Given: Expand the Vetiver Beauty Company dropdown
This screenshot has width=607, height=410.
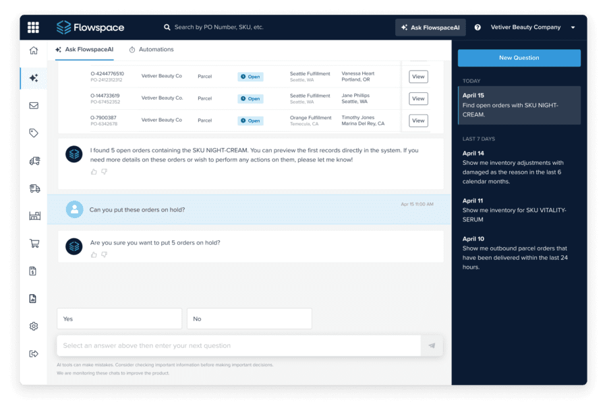Looking at the screenshot, I should click(573, 27).
